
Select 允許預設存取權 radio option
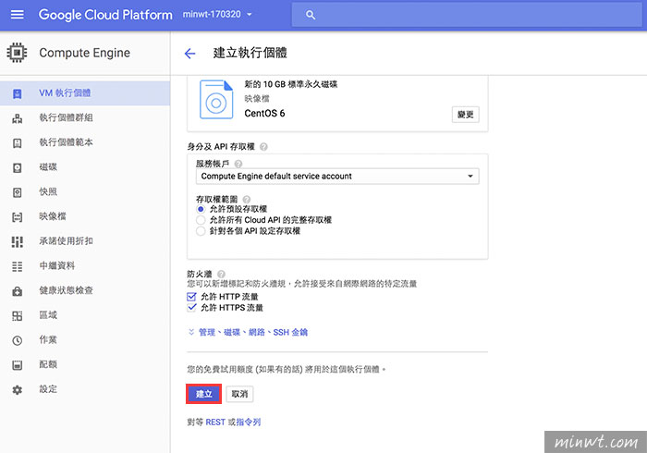(201, 209)
